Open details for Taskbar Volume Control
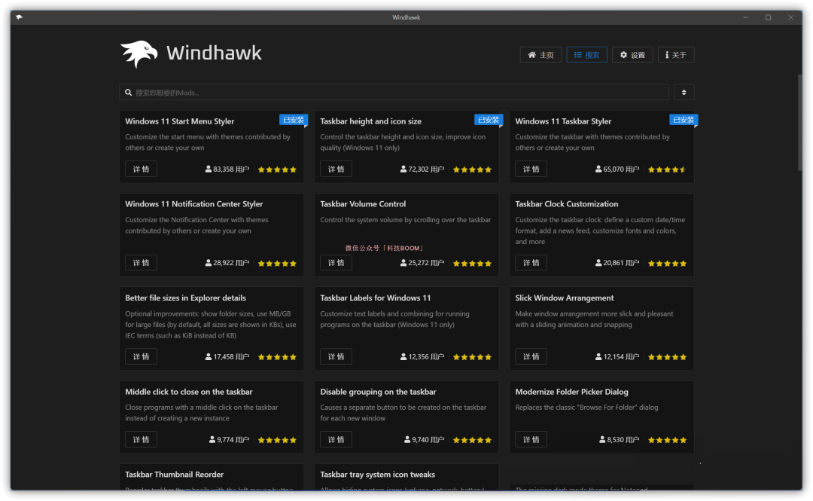 336,263
